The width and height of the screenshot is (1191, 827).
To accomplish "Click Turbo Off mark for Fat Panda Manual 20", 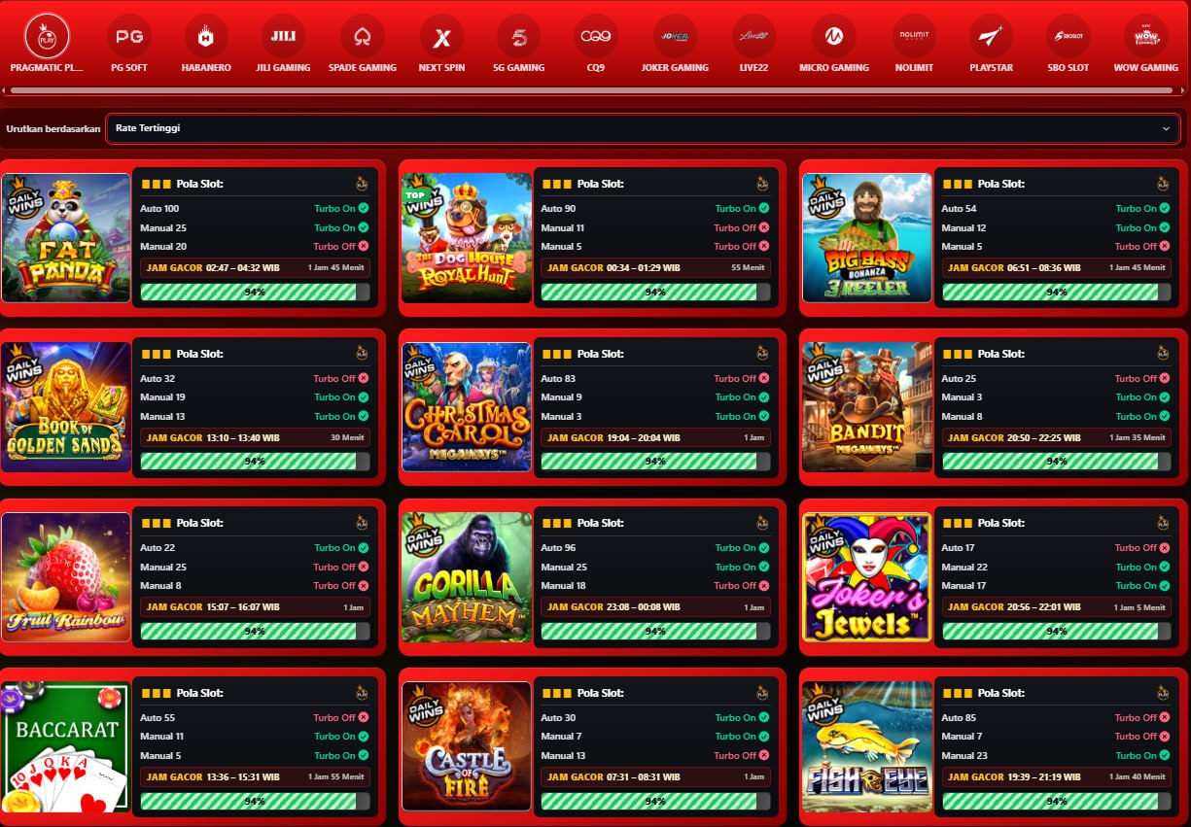I will click(x=364, y=246).
